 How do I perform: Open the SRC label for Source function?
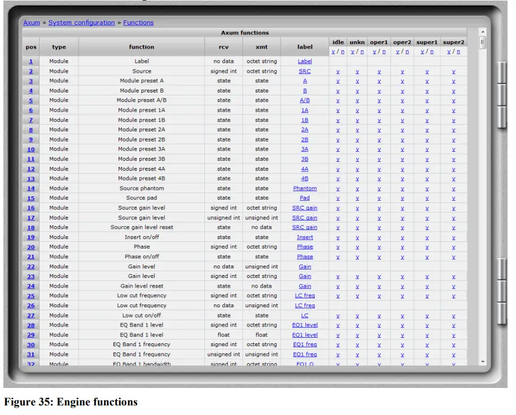point(304,71)
